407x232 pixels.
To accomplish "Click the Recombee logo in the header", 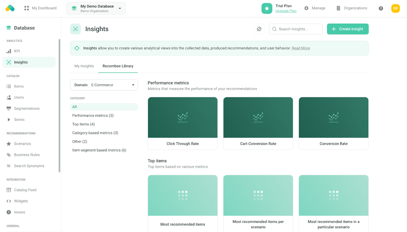I will 10,8.
